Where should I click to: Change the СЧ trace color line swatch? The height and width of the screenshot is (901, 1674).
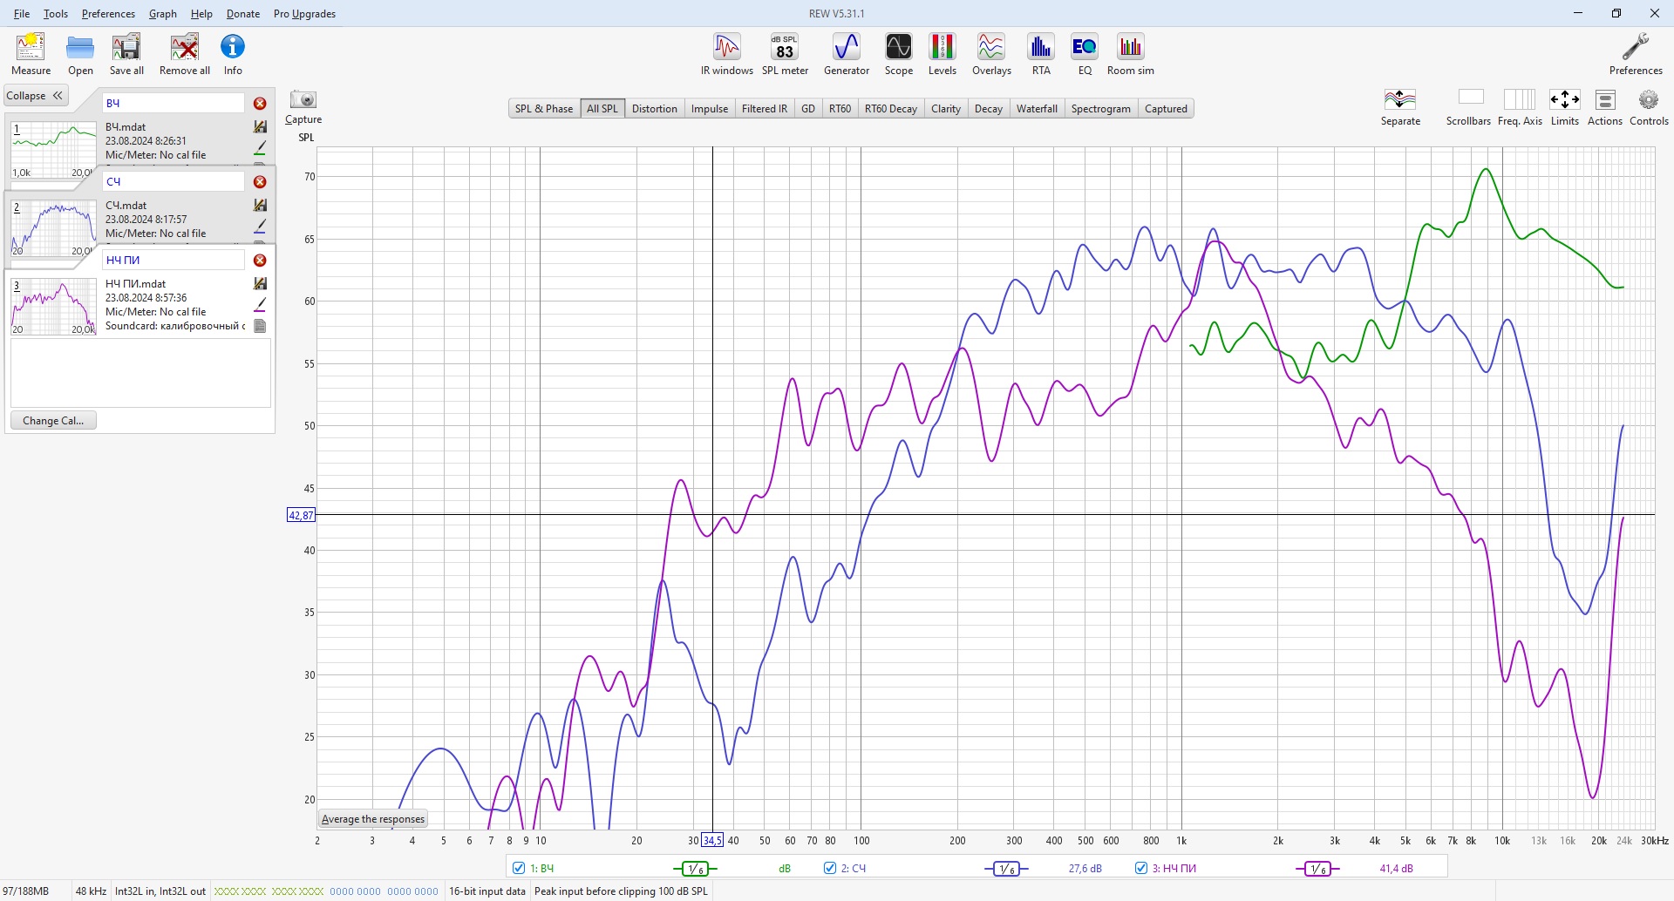point(260,226)
